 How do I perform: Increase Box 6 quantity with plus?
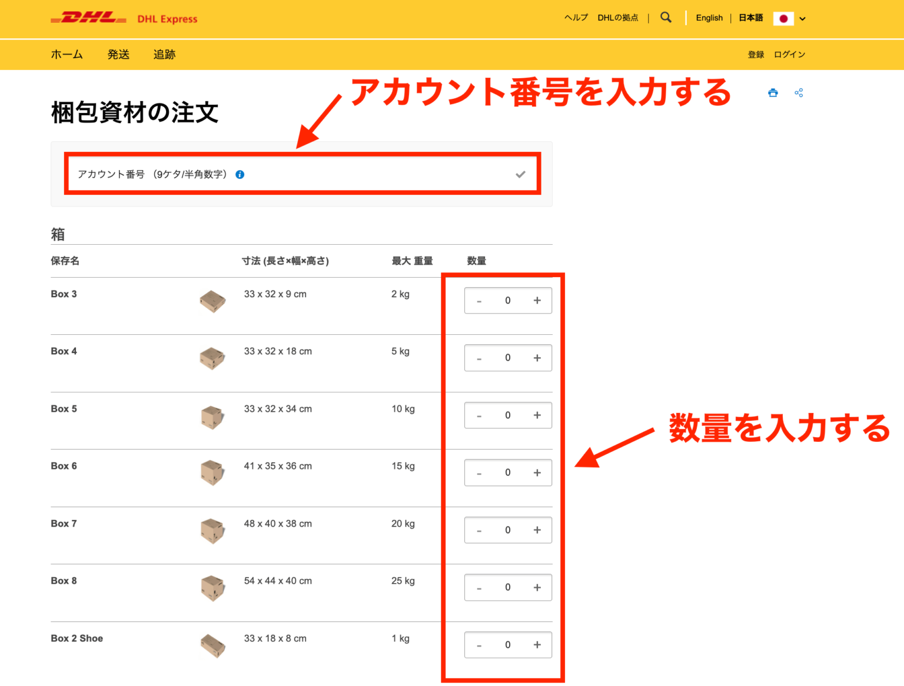537,472
